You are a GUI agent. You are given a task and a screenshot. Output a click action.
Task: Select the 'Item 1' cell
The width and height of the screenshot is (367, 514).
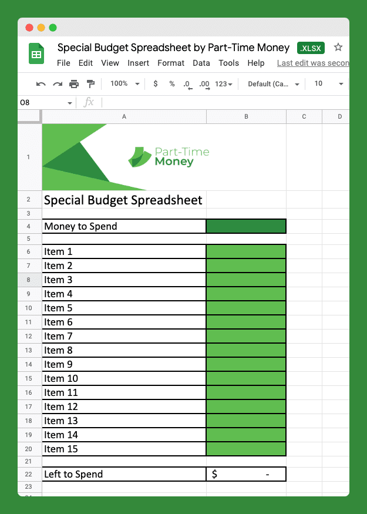click(x=124, y=251)
